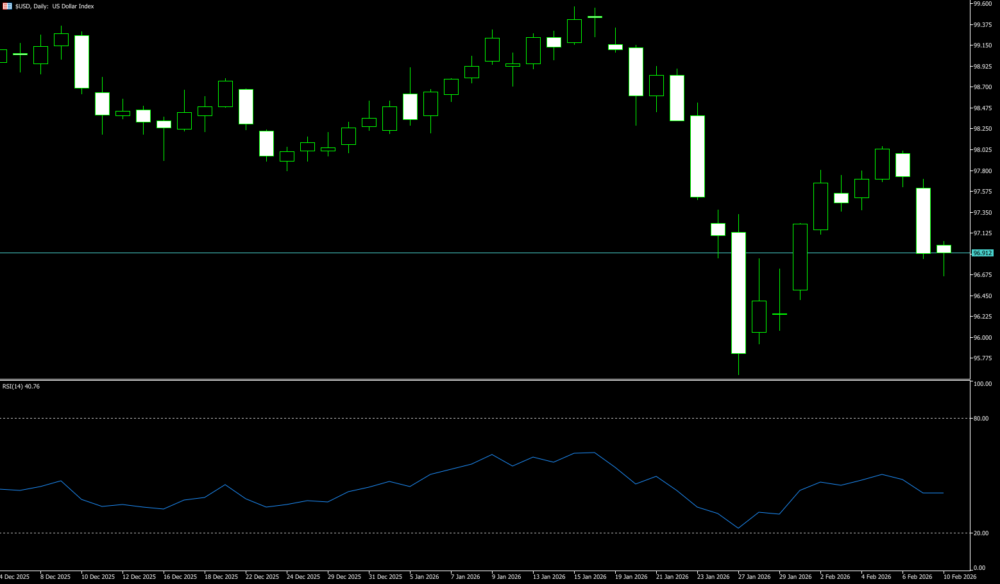Click the bullish candle on 2 Feb 2026

click(820, 206)
